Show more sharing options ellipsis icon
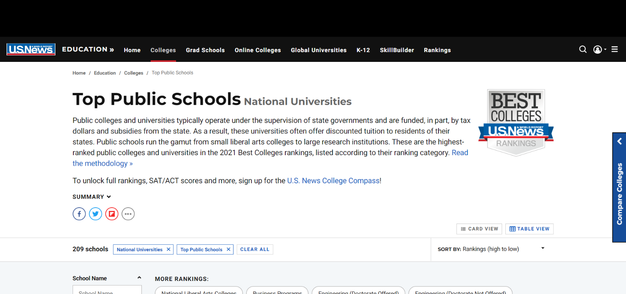626x294 pixels. click(x=128, y=214)
